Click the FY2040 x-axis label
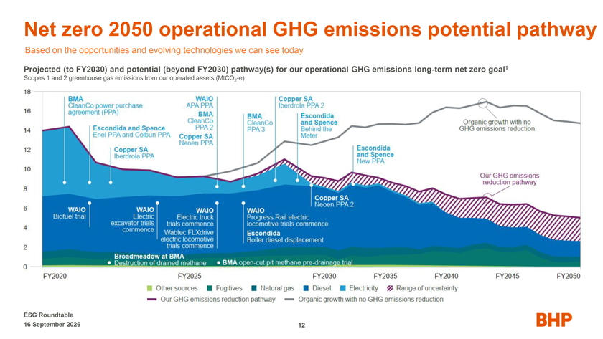The height and width of the screenshot is (339, 603). point(446,276)
